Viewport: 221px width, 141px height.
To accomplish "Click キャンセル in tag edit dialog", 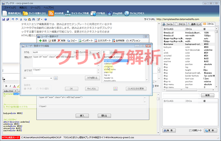I will (92, 89).
